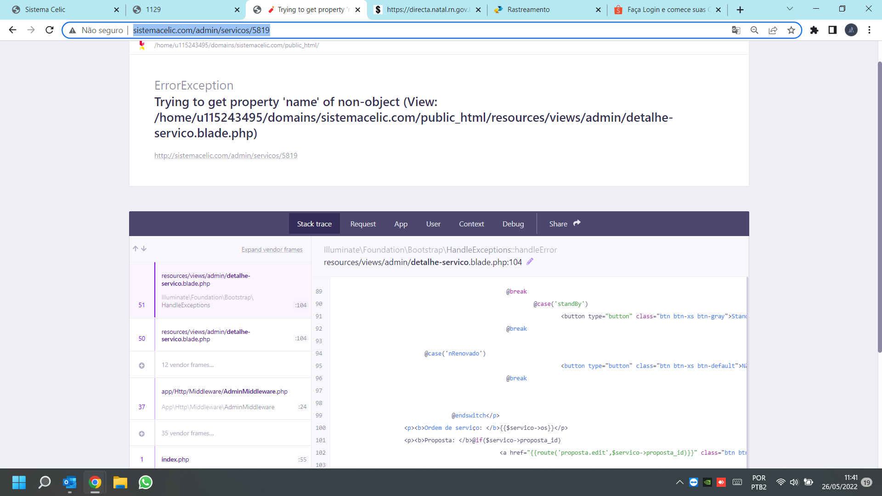Share the page using the share arrow icon
882x496 pixels.
tap(773, 30)
